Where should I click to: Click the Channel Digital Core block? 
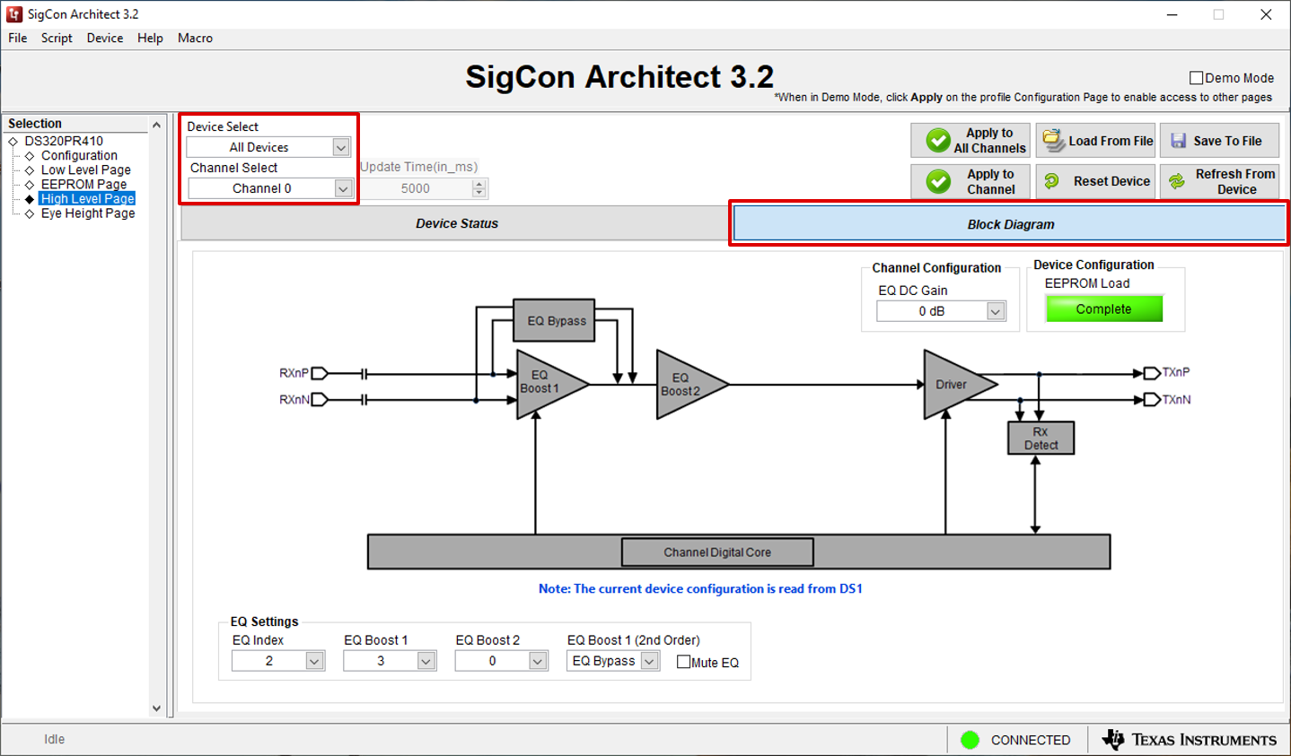point(717,552)
